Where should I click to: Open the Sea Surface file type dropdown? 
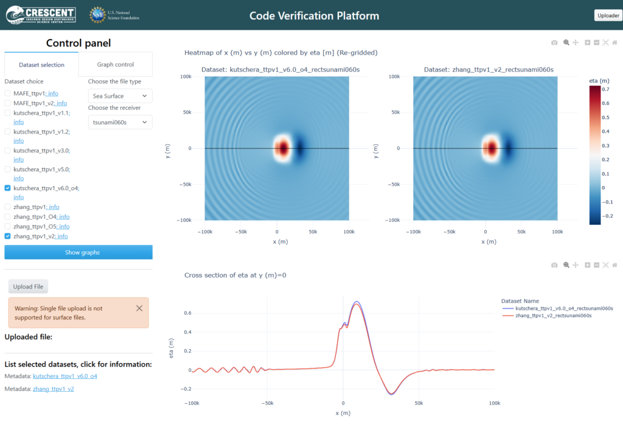click(120, 96)
